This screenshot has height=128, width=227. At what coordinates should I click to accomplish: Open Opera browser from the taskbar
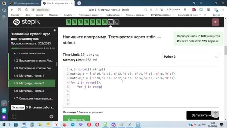(97, 124)
